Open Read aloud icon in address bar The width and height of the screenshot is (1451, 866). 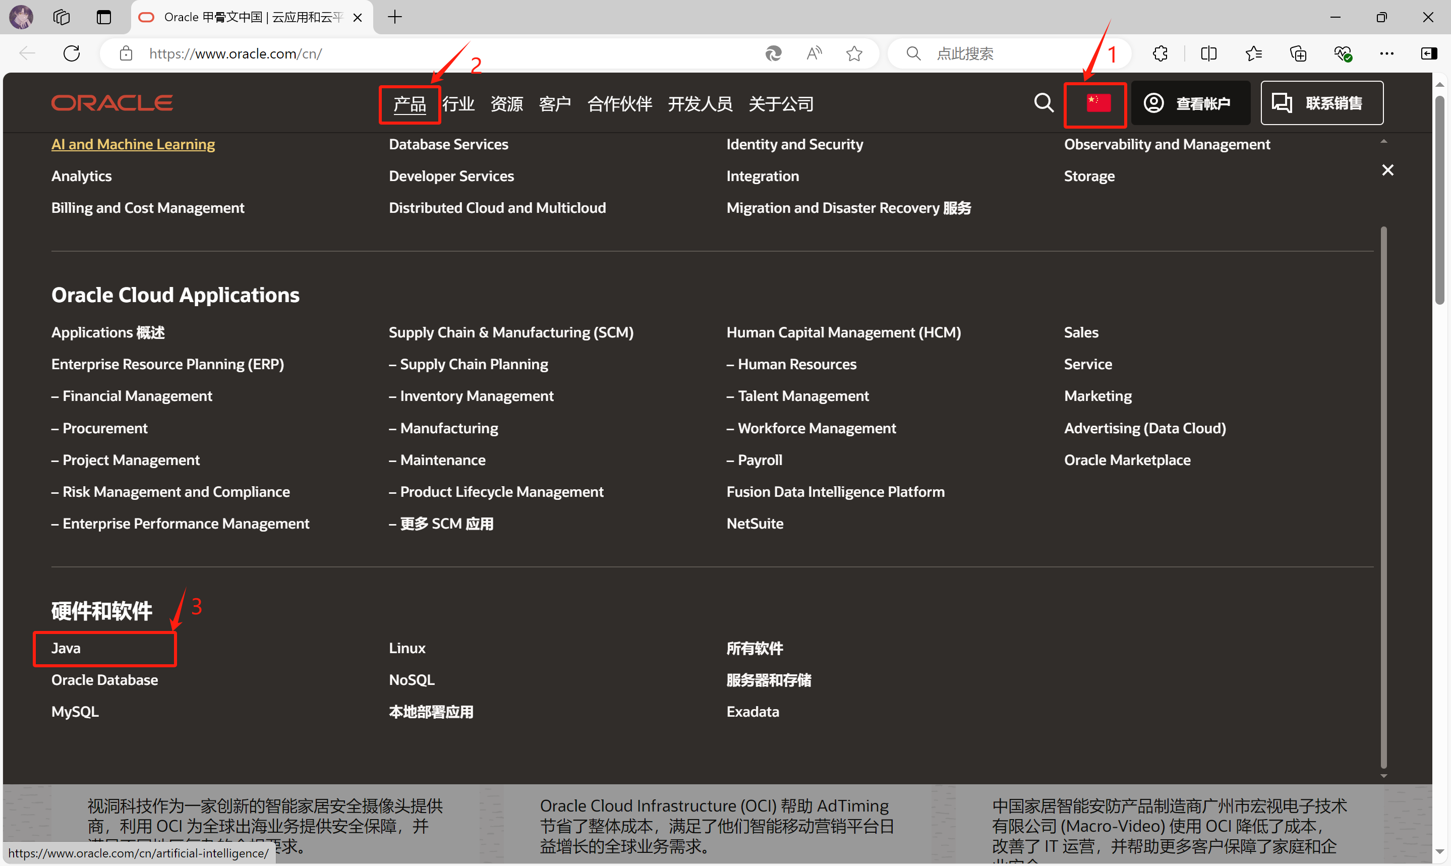click(x=814, y=53)
